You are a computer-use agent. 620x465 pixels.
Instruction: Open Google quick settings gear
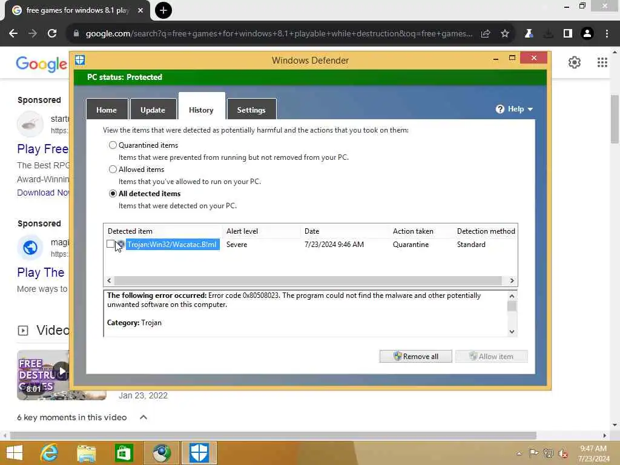(x=574, y=62)
